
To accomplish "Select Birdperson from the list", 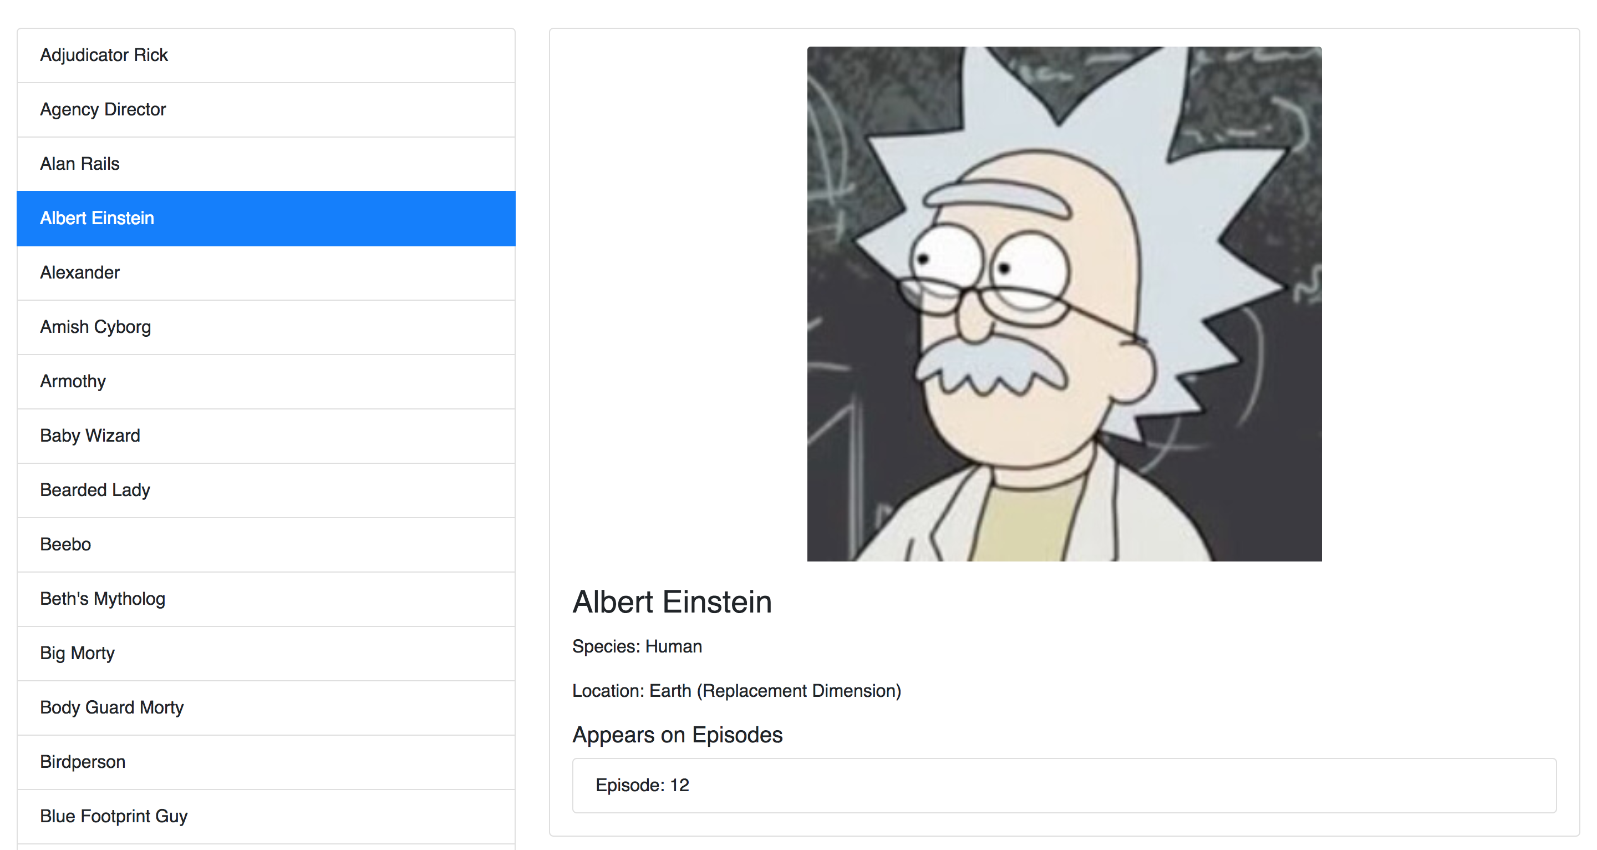I will [266, 762].
